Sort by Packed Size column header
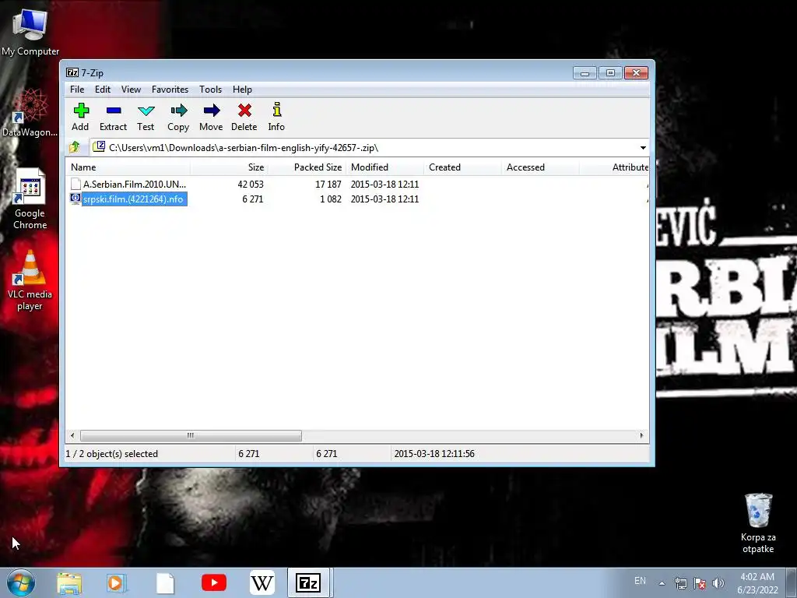The image size is (797, 598). pyautogui.click(x=307, y=167)
